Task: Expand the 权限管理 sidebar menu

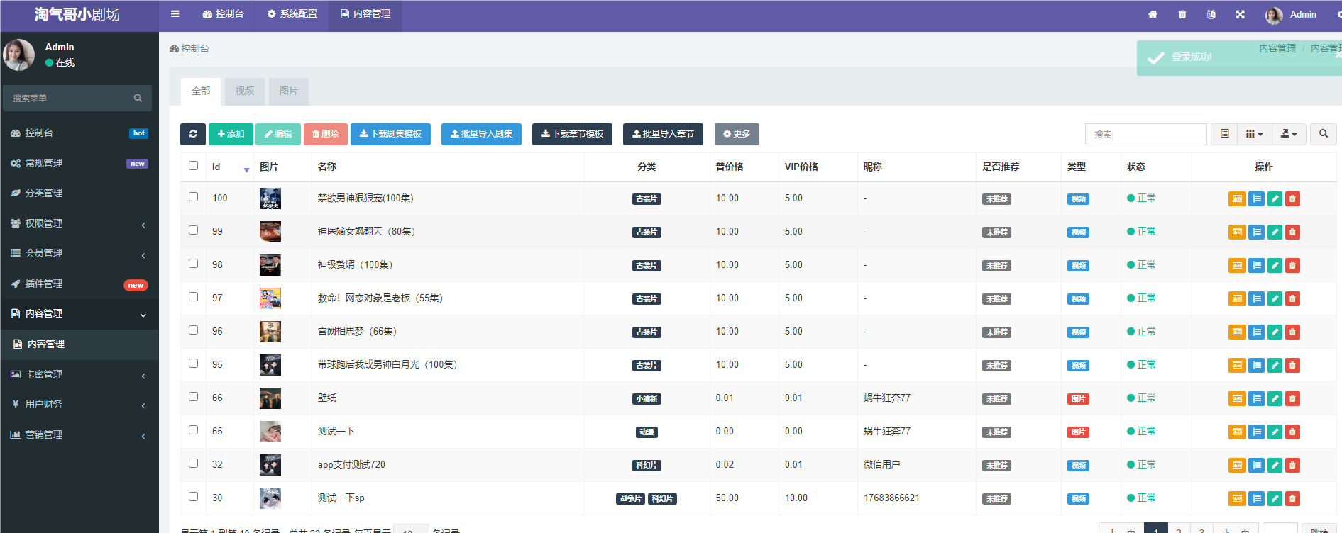Action: tap(79, 223)
